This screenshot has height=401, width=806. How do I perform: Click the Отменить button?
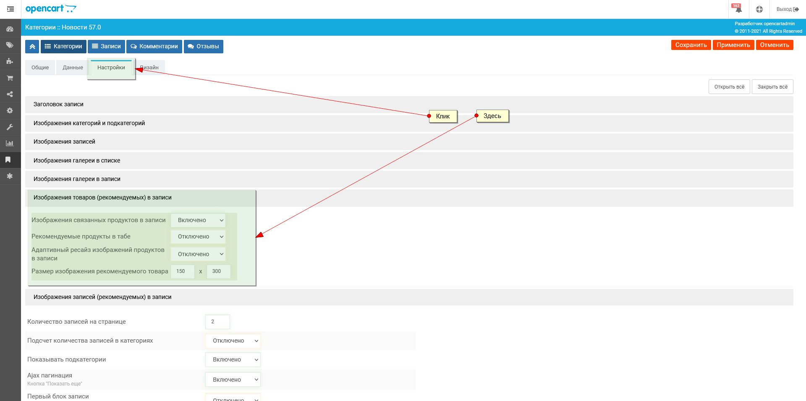point(775,45)
